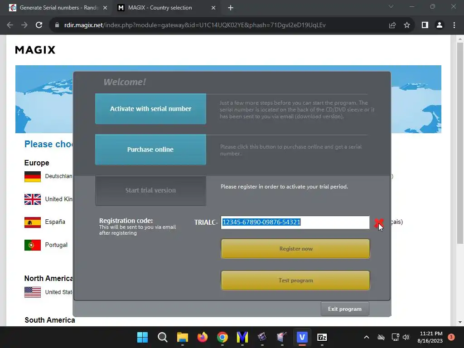Open 7-Zip from the taskbar

(322, 337)
